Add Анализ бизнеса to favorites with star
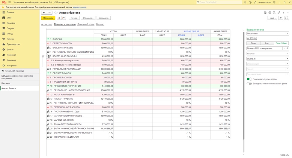The image size is (292, 158). tap(56, 13)
